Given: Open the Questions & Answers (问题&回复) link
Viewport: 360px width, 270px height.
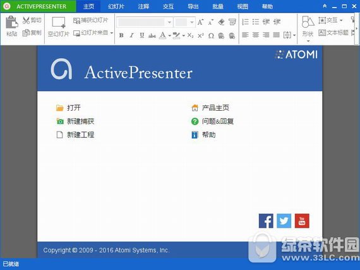Looking at the screenshot, I should (x=212, y=121).
